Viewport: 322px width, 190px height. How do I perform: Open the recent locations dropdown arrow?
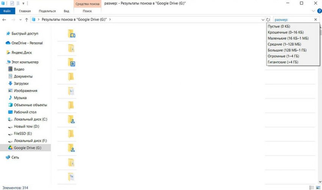(20, 19)
